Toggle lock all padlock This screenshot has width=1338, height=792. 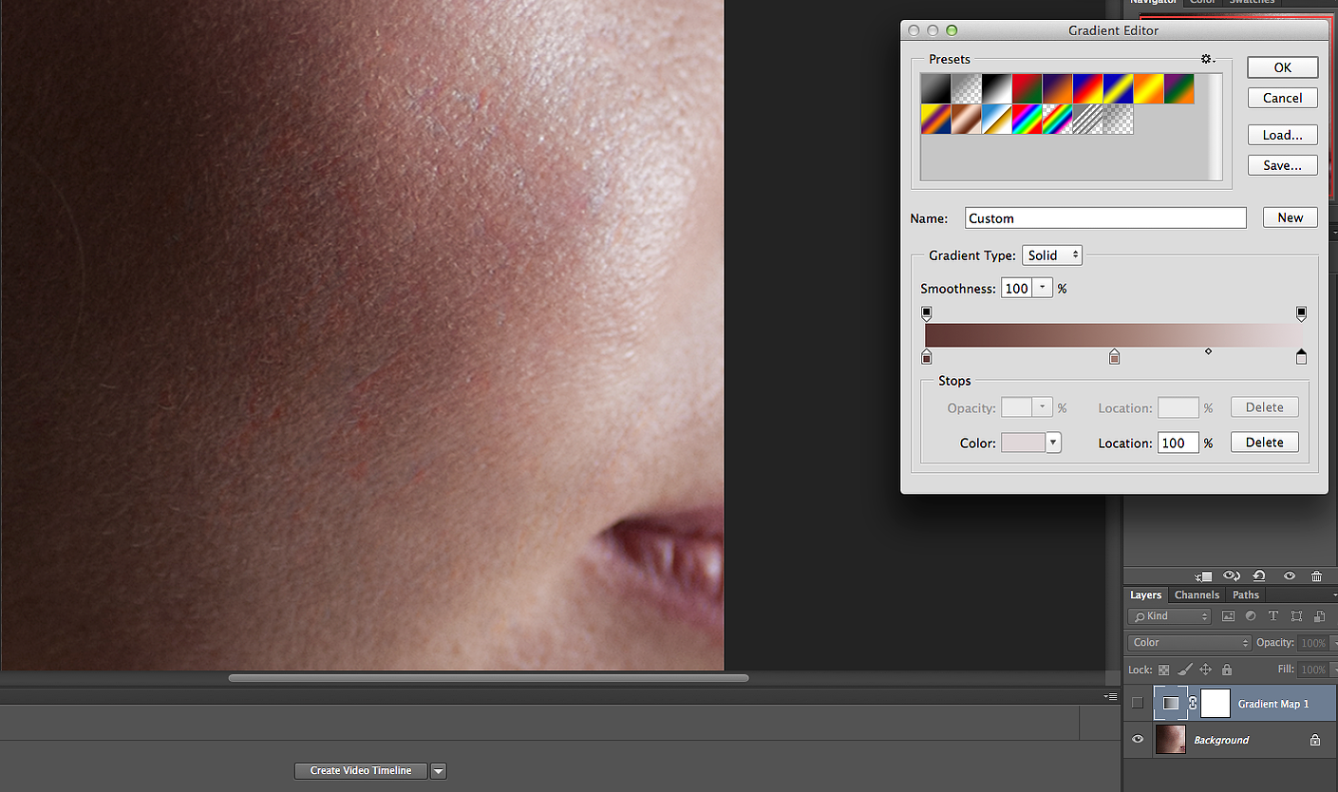[x=1227, y=669]
